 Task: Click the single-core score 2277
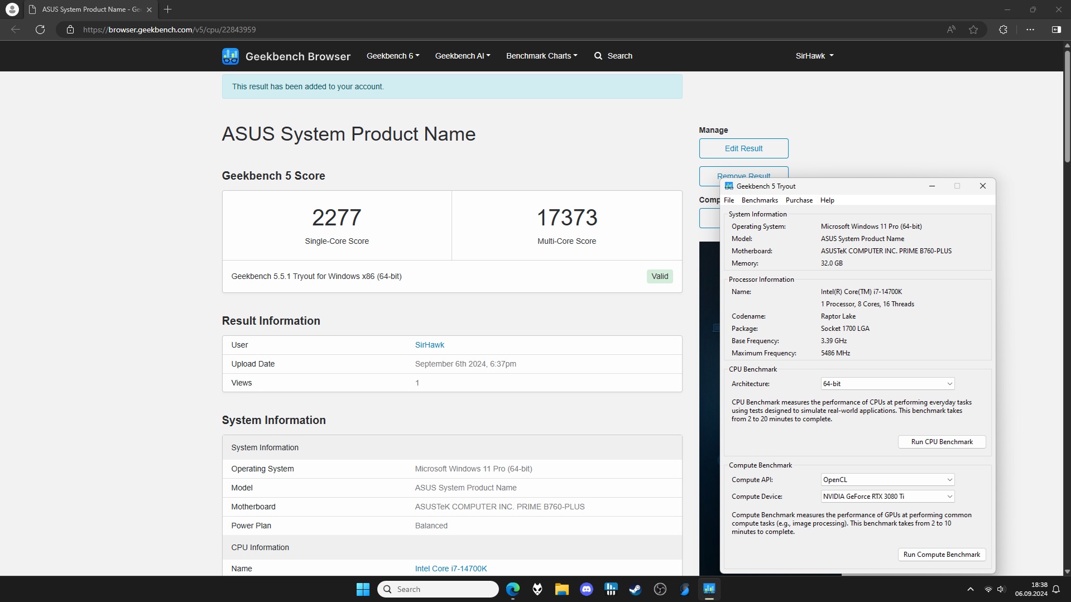tap(337, 218)
